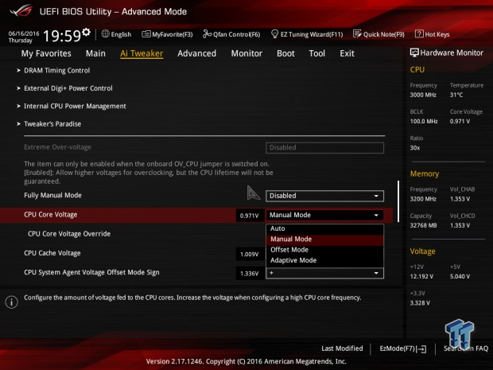Viewport: 493px width, 370px height.
Task: Select the CPU Cache Voltage row
Action: [52, 253]
